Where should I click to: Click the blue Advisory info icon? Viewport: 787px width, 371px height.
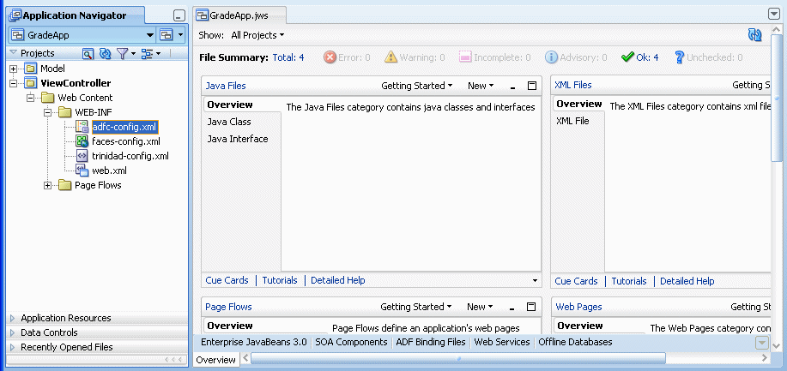[551, 57]
